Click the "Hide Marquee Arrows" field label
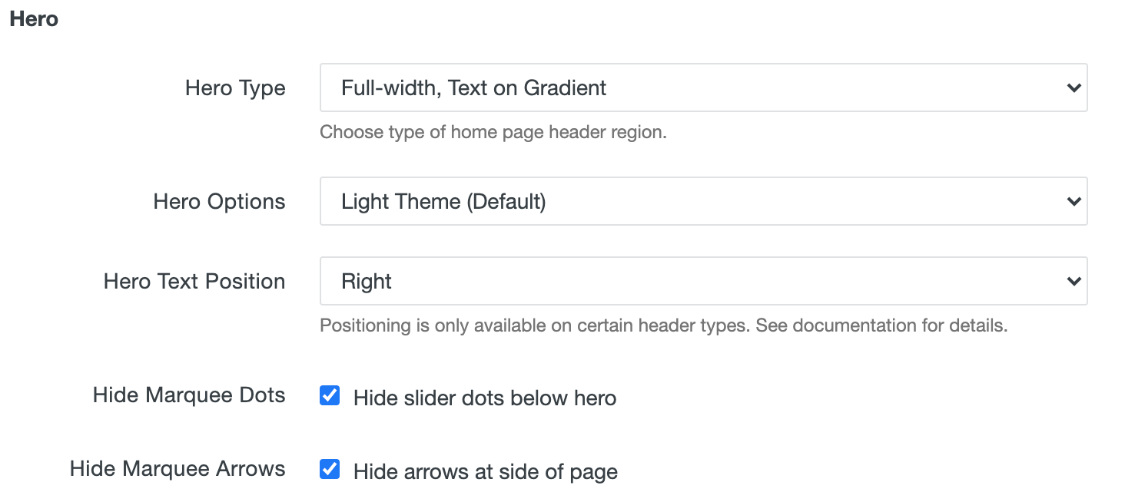Image resolution: width=1125 pixels, height=502 pixels. (178, 469)
